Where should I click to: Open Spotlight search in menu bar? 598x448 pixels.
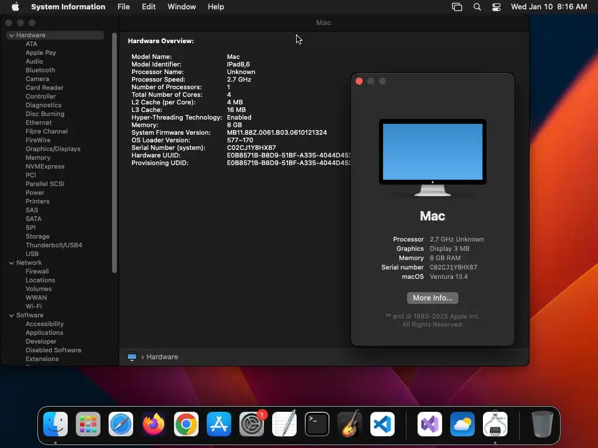point(477,7)
